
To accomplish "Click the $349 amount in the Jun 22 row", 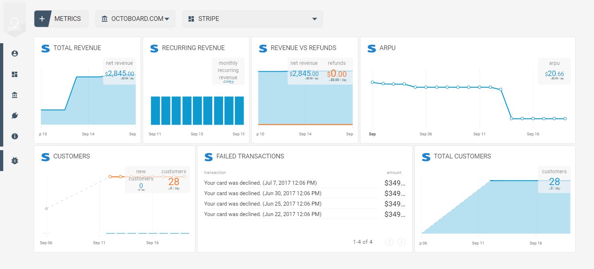I will click(x=395, y=214).
